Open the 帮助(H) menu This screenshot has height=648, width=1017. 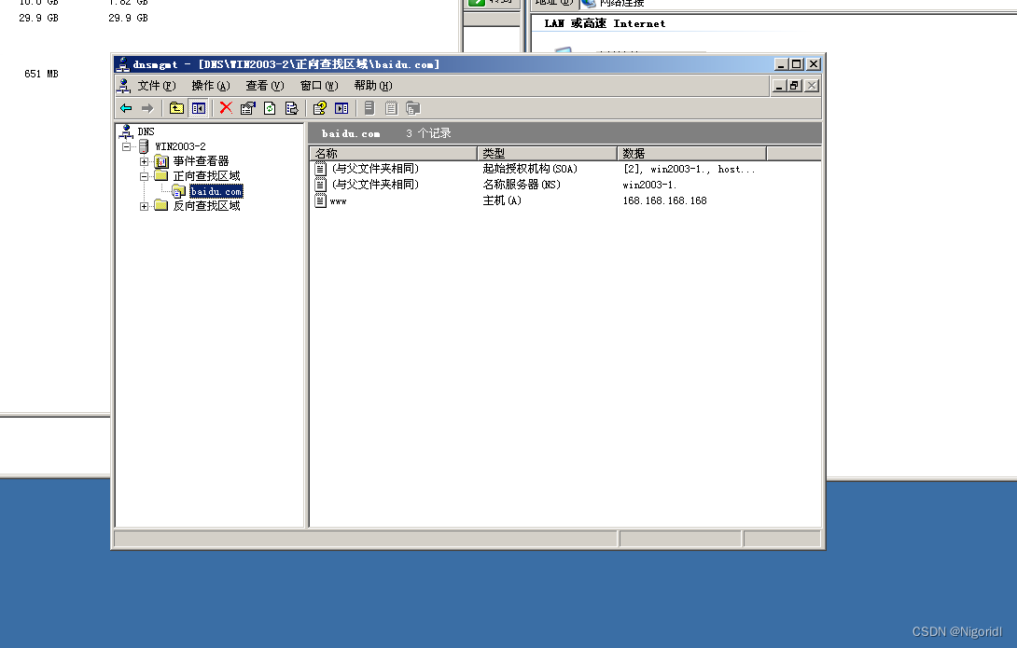coord(373,86)
